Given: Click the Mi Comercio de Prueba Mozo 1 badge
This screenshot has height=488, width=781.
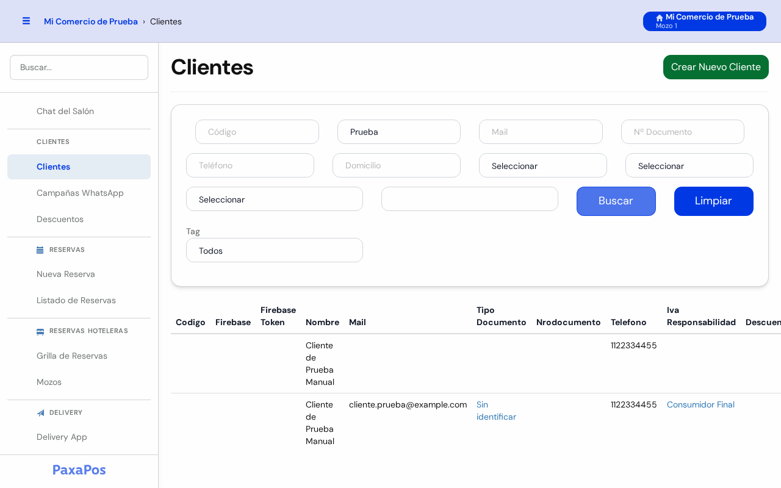Looking at the screenshot, I should (x=705, y=21).
